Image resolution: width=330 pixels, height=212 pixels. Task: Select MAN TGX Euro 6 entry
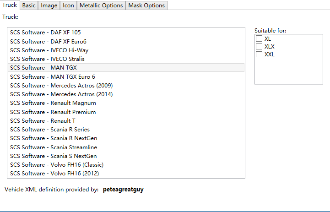click(x=53, y=76)
